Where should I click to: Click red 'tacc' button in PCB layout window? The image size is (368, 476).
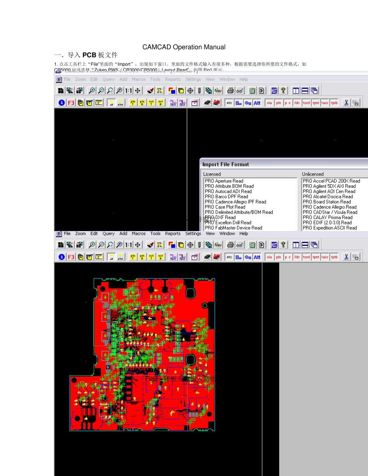(x=325, y=257)
